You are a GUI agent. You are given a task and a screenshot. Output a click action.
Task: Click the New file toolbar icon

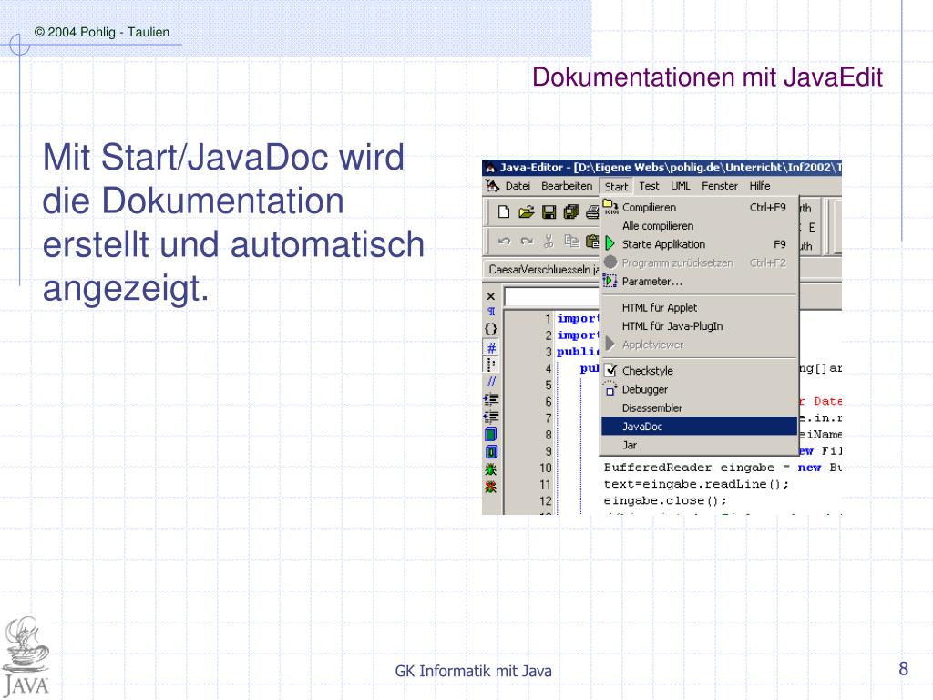tap(504, 211)
